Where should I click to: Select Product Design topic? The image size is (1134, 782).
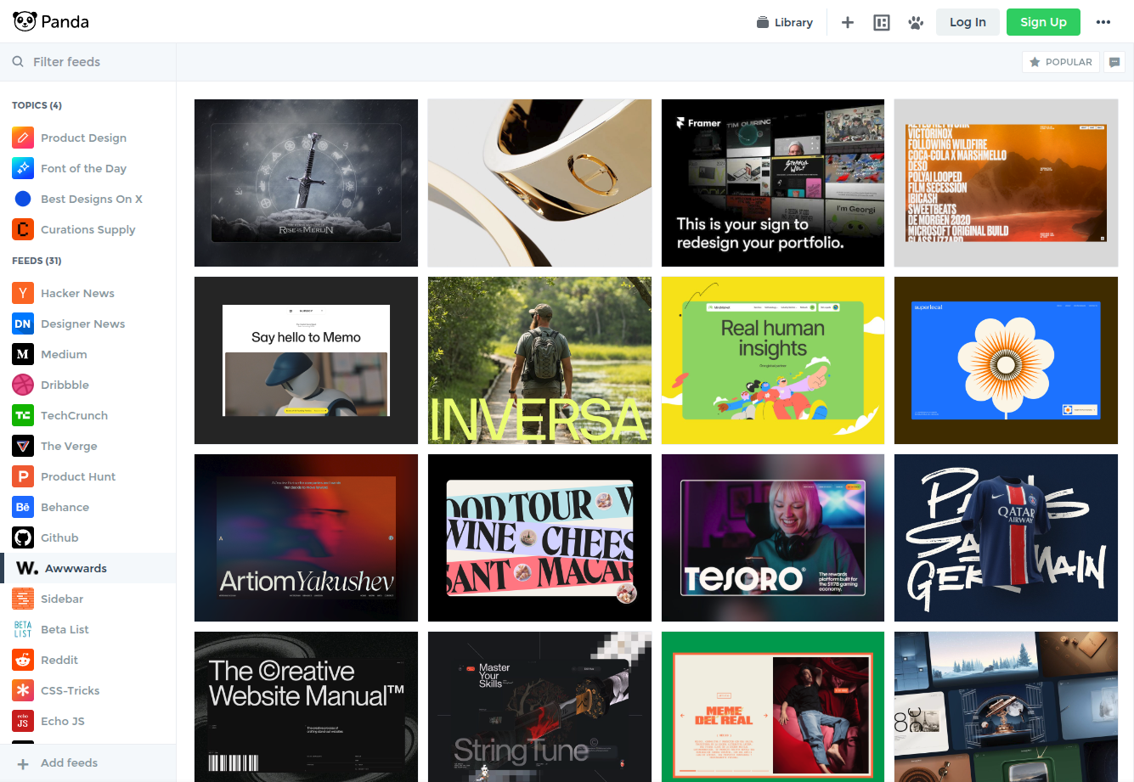82,138
